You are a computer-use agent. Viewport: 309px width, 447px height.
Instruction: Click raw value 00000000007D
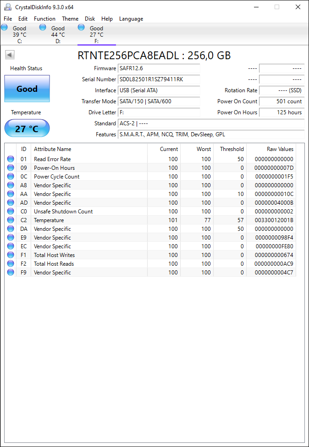[274, 168]
